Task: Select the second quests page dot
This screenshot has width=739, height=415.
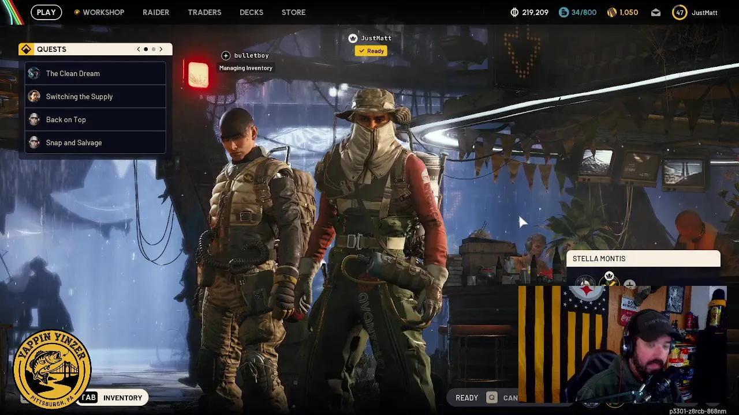Action: (x=154, y=49)
